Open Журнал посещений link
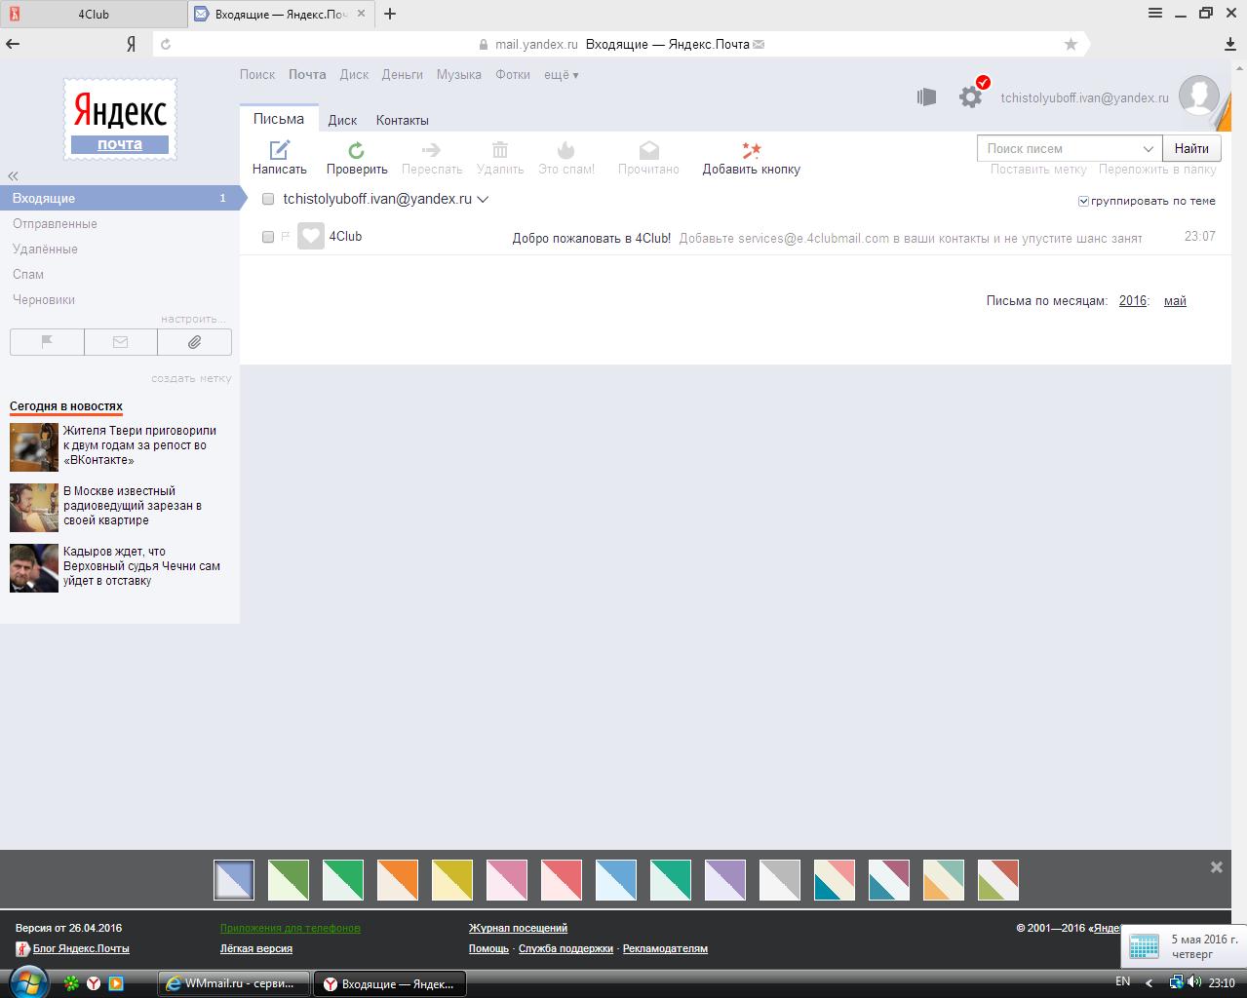Image resolution: width=1247 pixels, height=998 pixels. [x=518, y=928]
